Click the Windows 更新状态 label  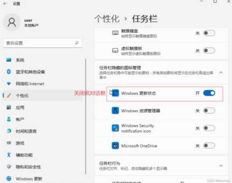[x=139, y=93]
